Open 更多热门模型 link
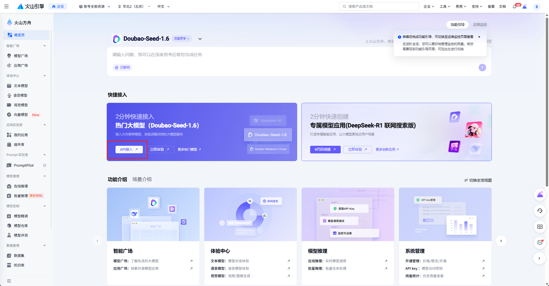The image size is (549, 286). click(x=189, y=150)
